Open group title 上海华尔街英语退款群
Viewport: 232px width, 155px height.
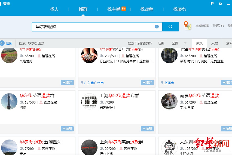click(121, 142)
